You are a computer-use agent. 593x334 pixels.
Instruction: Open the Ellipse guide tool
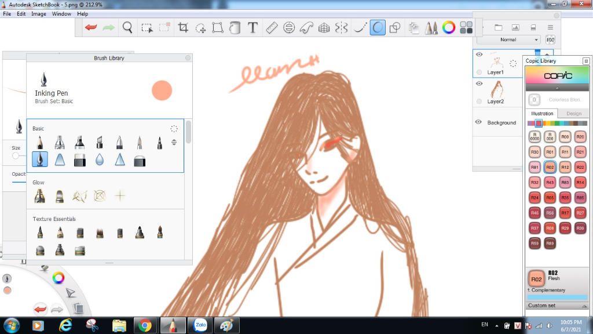[x=289, y=28]
